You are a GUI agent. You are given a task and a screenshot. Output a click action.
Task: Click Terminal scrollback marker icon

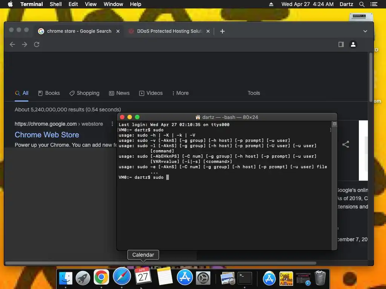334,124
